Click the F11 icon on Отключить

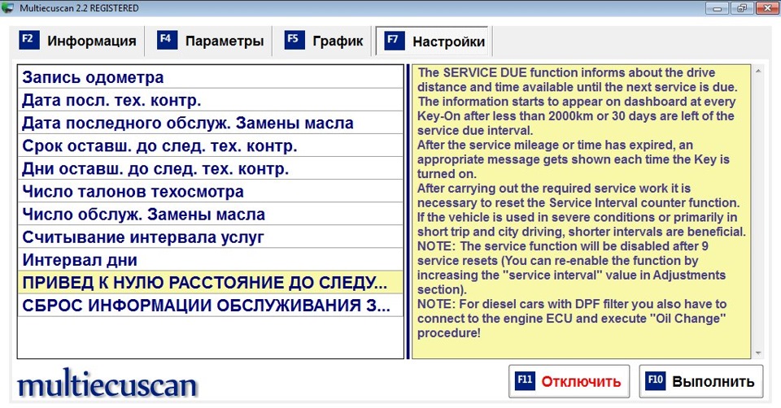pos(525,380)
